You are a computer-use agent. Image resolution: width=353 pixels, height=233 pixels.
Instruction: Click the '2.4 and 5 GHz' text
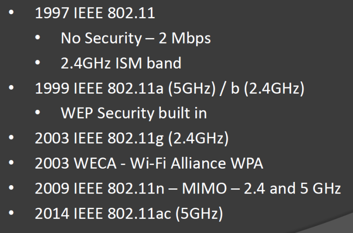[x=292, y=188]
